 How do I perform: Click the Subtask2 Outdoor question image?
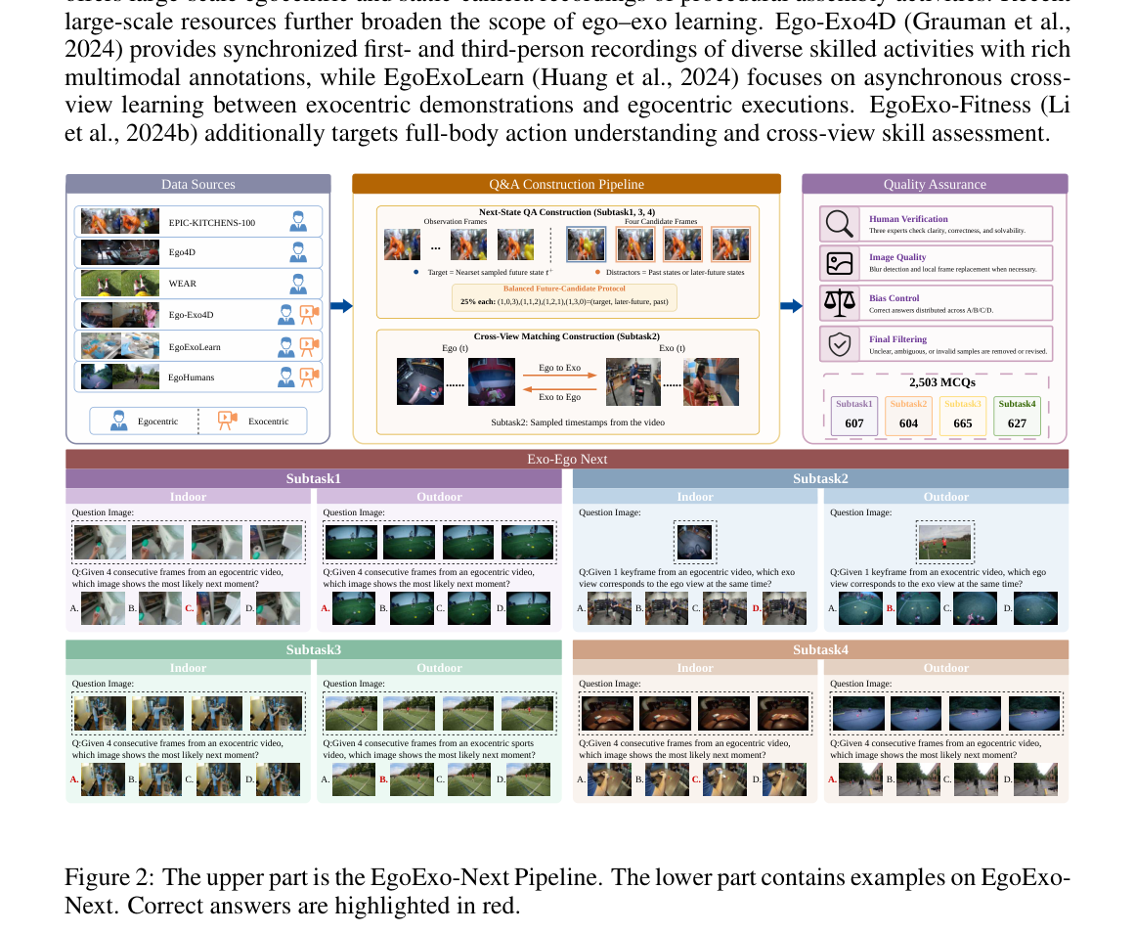point(944,542)
